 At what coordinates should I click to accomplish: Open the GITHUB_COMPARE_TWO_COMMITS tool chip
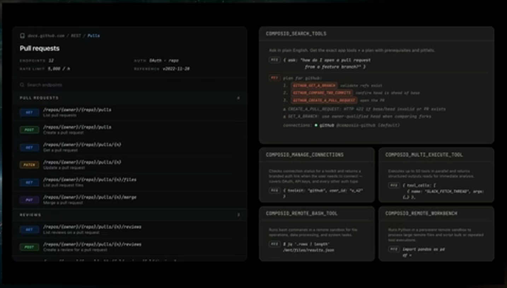coord(322,93)
